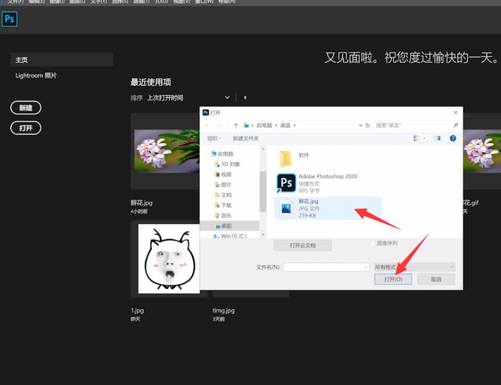Expand the 文件名 combo box arrow

pos(366,267)
